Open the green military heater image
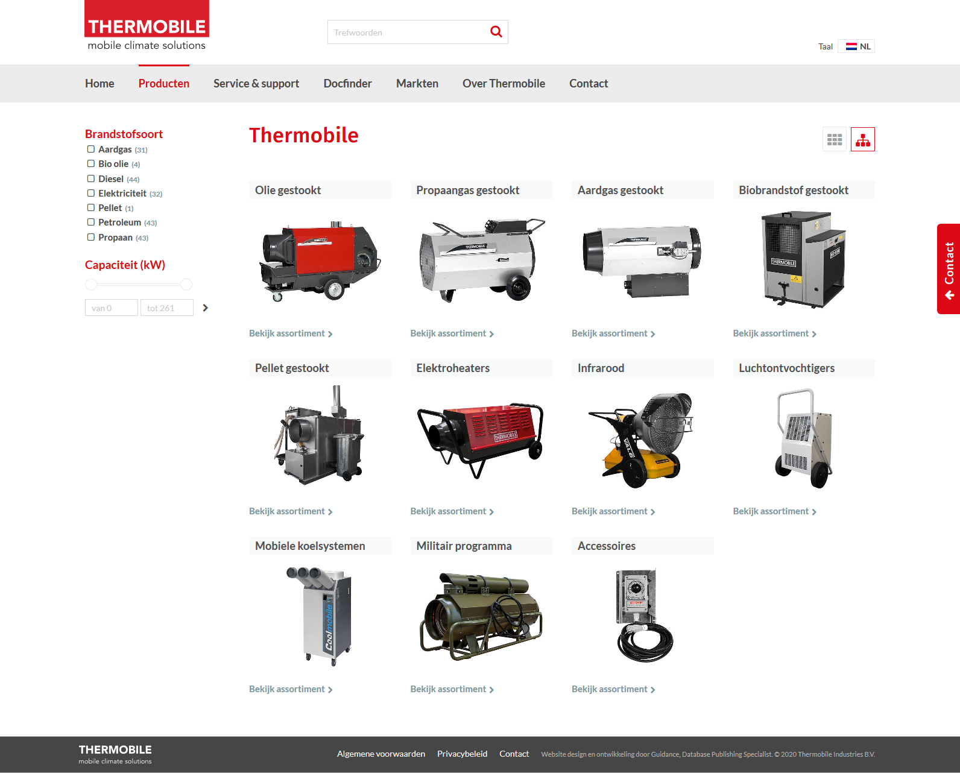Viewport: 960px width, 773px height. tap(481, 616)
